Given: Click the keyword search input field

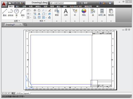Looking at the screenshot, I should (63, 3).
